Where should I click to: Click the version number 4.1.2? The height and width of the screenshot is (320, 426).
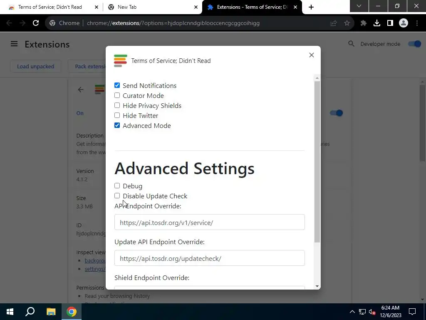click(x=82, y=179)
